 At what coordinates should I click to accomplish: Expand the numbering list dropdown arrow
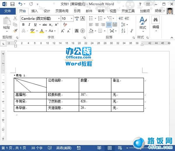click(105, 18)
